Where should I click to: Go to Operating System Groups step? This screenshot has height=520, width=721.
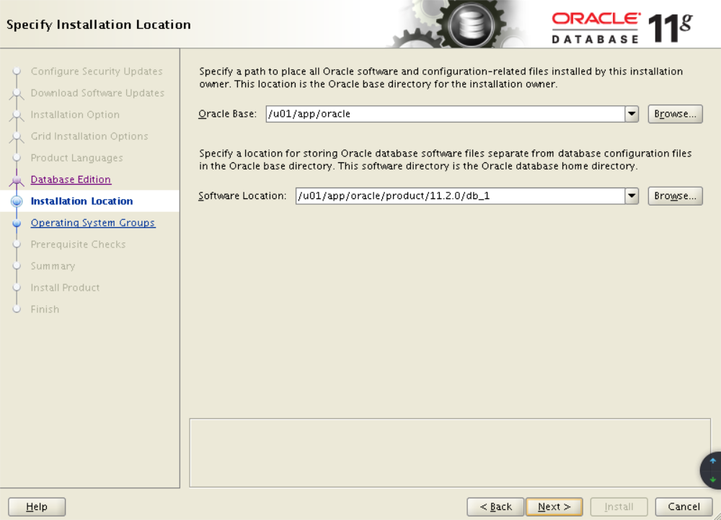pos(93,223)
